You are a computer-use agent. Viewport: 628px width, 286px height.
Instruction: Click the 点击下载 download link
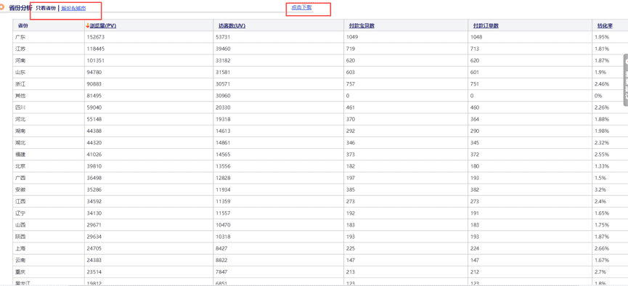(x=301, y=7)
